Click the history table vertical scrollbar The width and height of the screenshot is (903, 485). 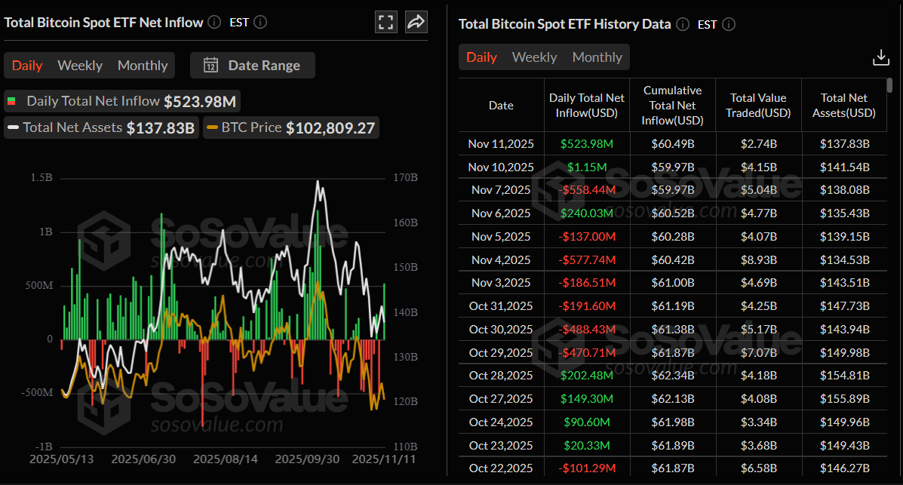(889, 84)
